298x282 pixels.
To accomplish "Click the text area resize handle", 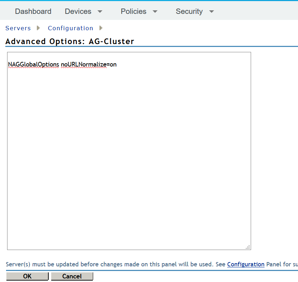I will [248, 247].
